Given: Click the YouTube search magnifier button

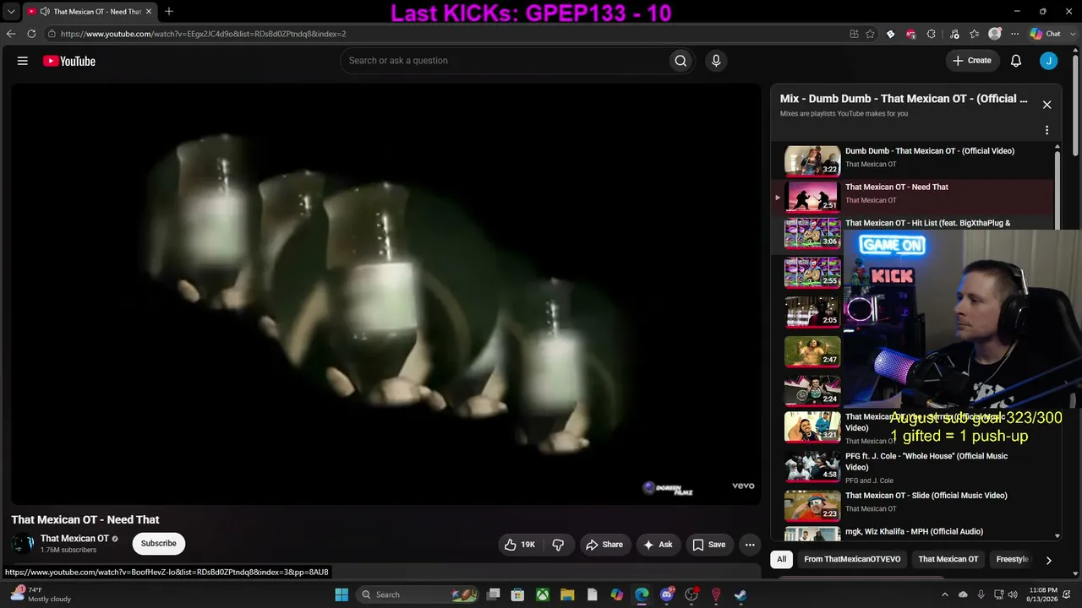Looking at the screenshot, I should 680,61.
